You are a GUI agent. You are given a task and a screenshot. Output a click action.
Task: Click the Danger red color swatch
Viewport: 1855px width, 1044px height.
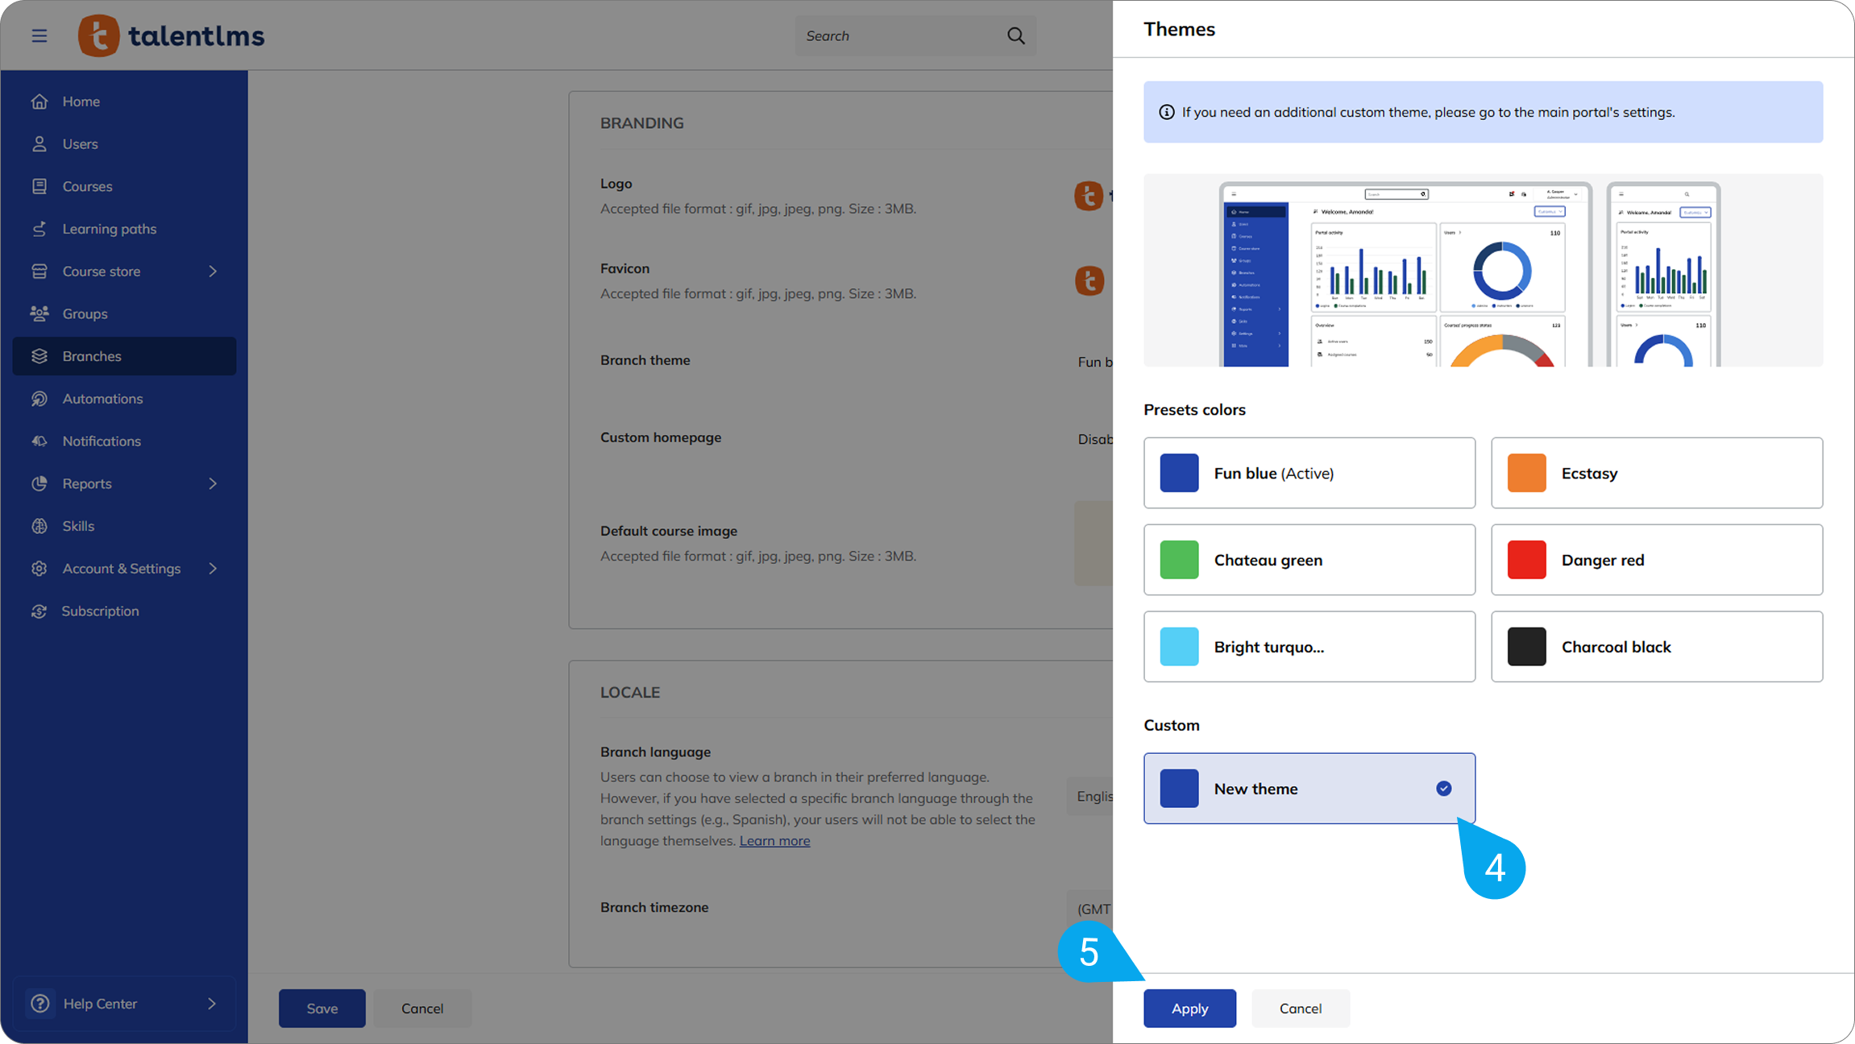pos(1526,560)
